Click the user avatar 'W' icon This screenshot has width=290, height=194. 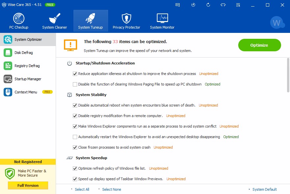pyautogui.click(x=276, y=23)
